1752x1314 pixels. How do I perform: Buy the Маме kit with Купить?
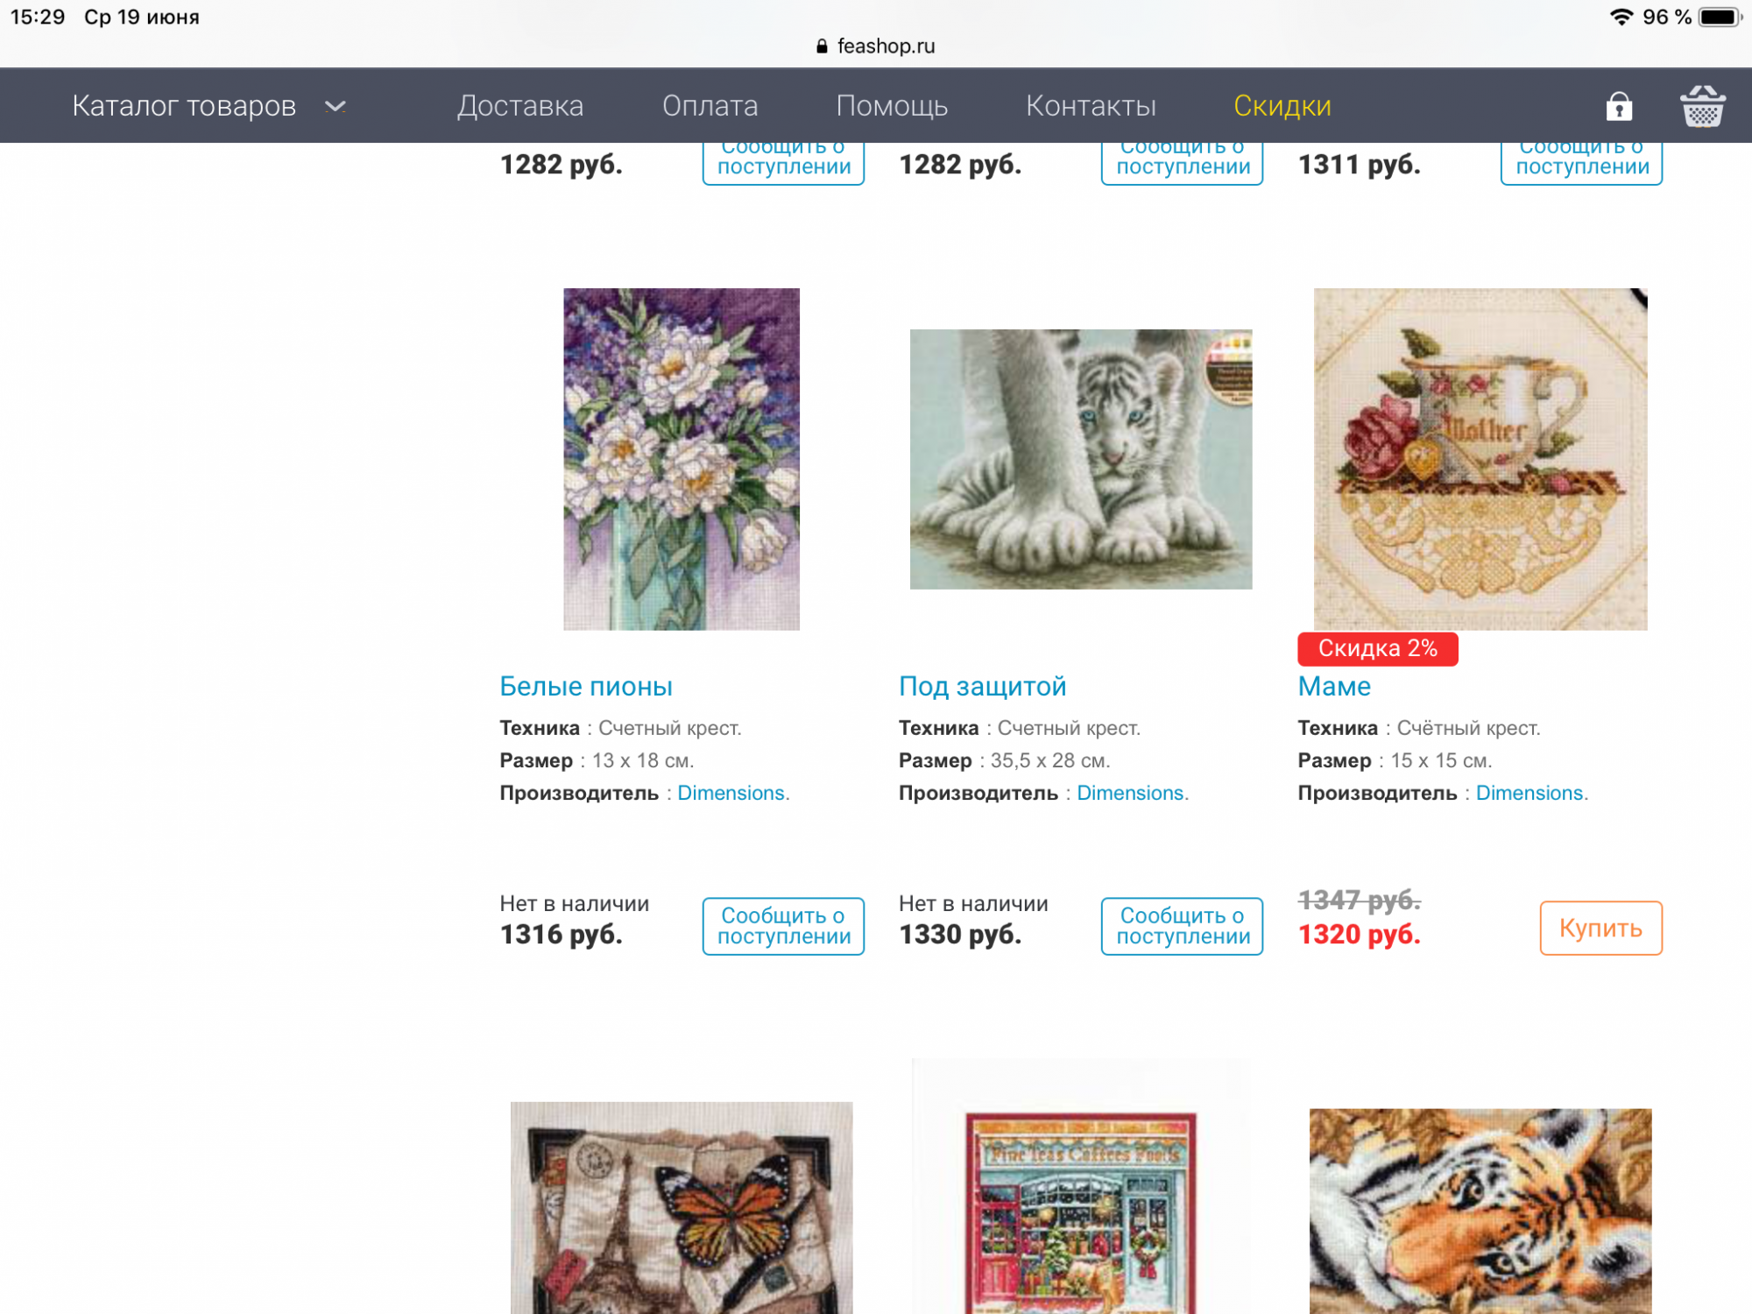[1600, 928]
